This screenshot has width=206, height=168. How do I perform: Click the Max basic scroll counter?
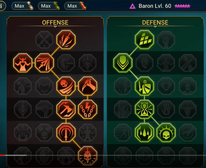point(23,6)
